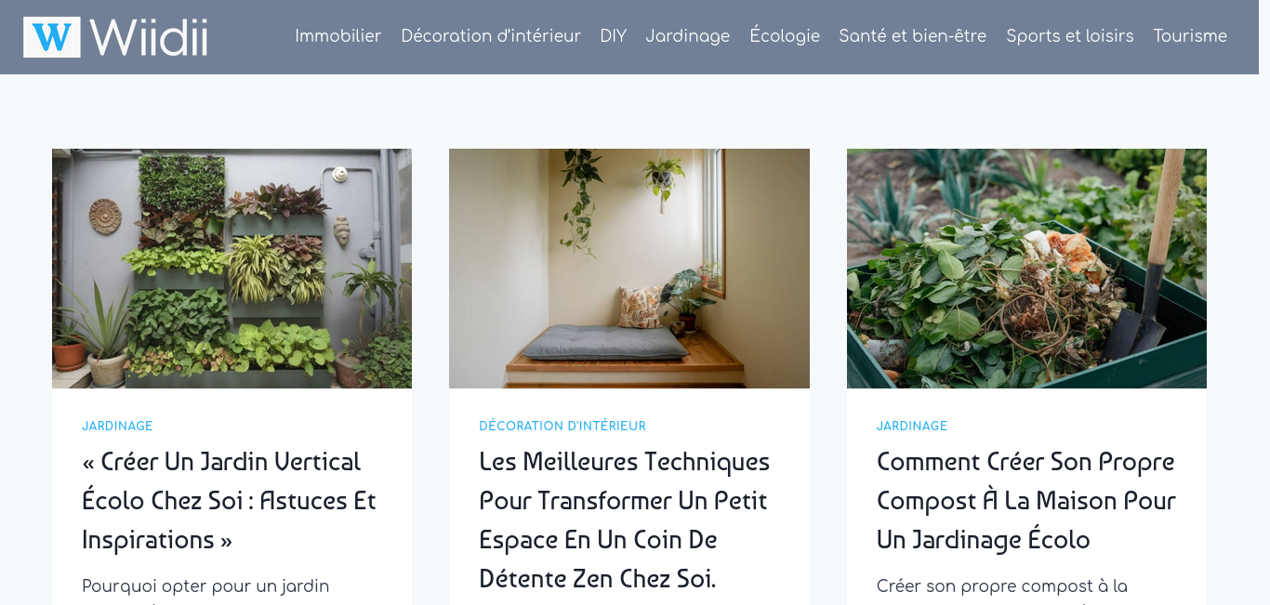
Task: Open Santé et bien-être menu item
Action: pos(913,36)
